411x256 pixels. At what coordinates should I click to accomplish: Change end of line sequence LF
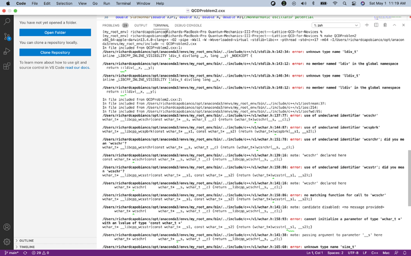(365, 253)
